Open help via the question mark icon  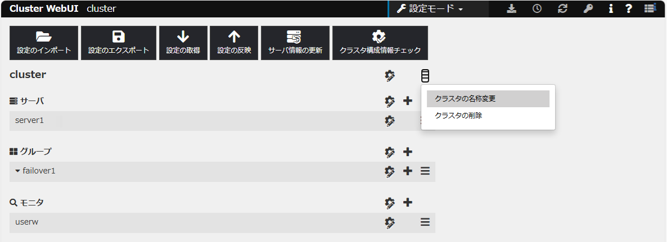pos(629,9)
